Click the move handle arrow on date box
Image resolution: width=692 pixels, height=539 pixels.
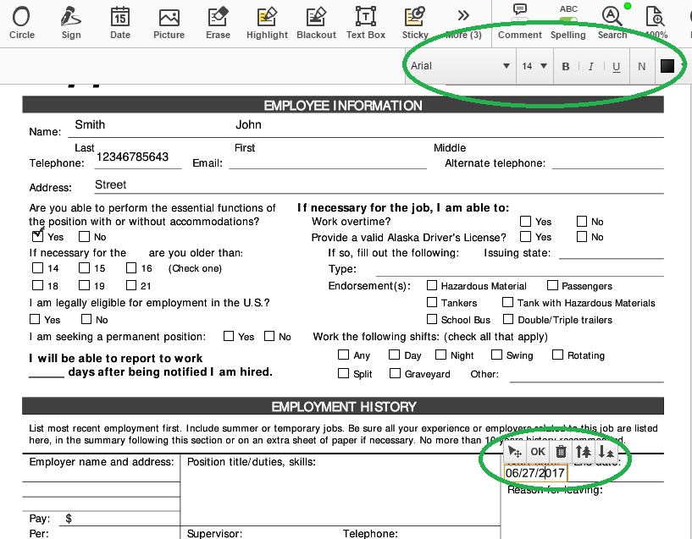pos(515,452)
